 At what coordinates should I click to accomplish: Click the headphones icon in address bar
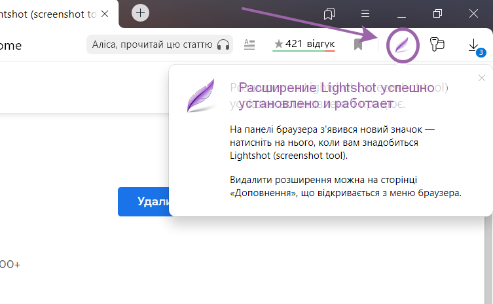[223, 44]
